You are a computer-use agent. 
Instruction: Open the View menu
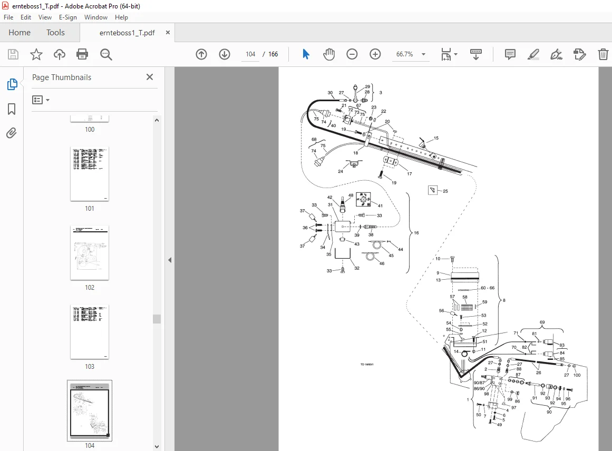pyautogui.click(x=45, y=17)
